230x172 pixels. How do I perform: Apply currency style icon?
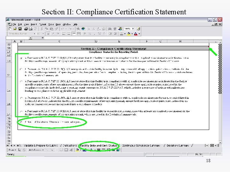(85, 34)
